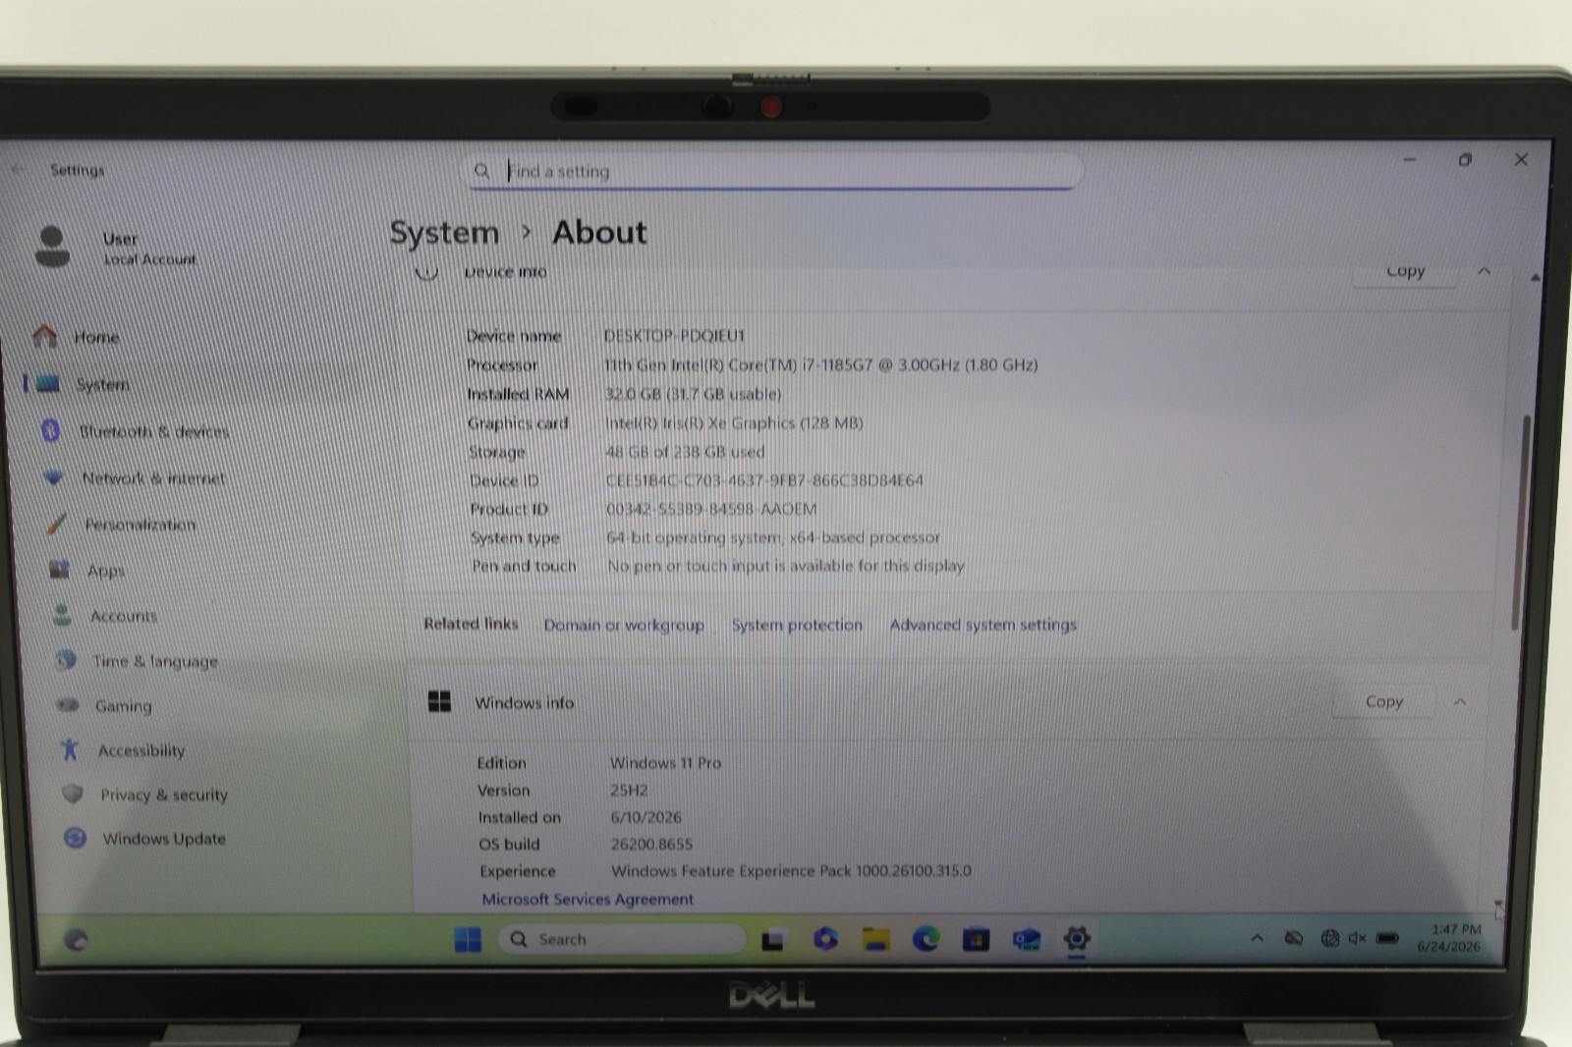Select the Windows Feature Experience Pack text

[x=791, y=871]
